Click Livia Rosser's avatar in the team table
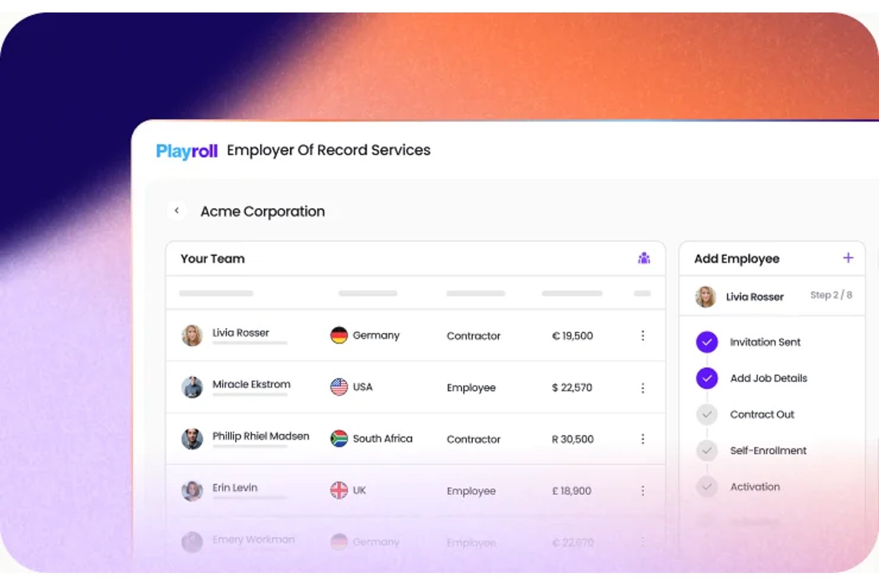Image resolution: width=879 pixels, height=586 pixels. tap(192, 335)
